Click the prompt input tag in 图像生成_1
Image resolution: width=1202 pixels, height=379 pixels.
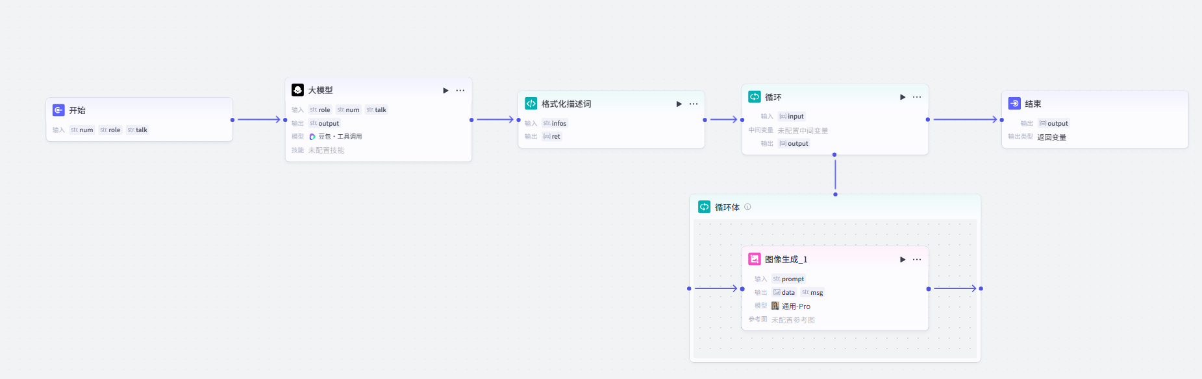(789, 279)
